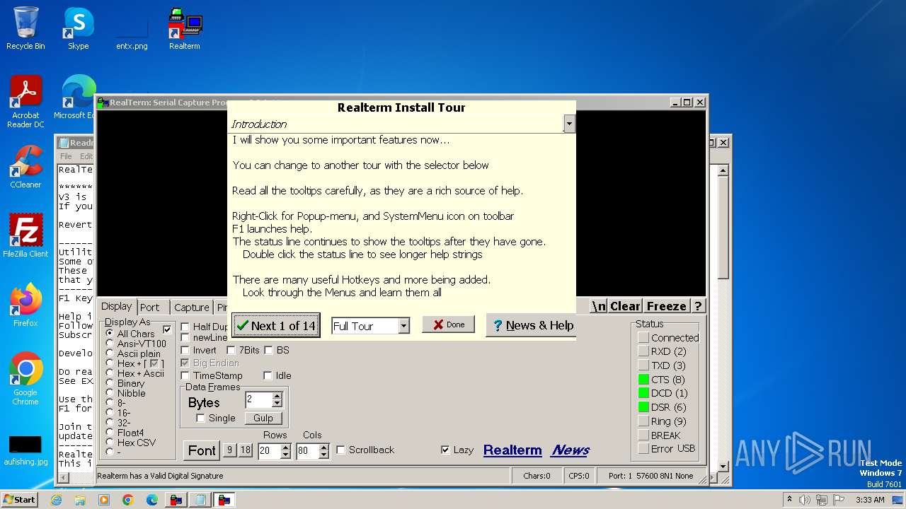This screenshot has height=509, width=906.
Task: Click the Done tour button
Action: point(448,324)
